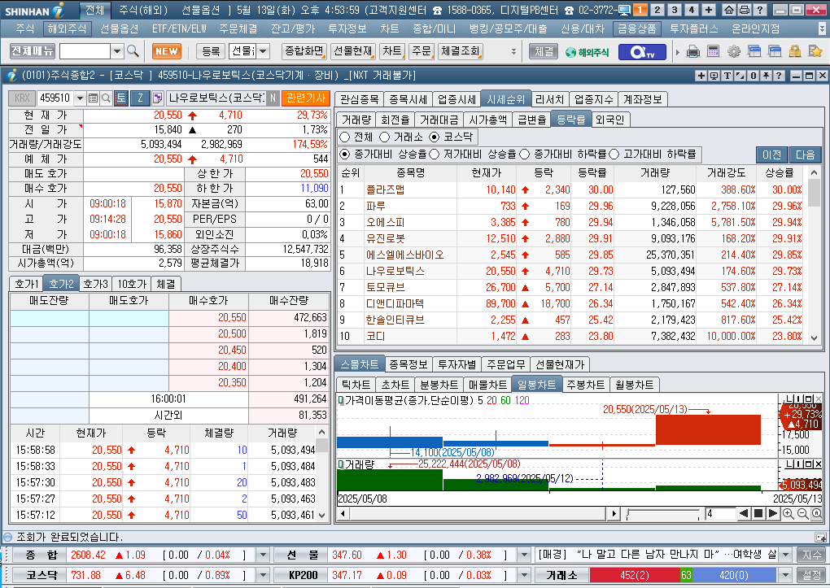Click the 다음 next page button
Screen dimensions: 830x588
coord(805,155)
